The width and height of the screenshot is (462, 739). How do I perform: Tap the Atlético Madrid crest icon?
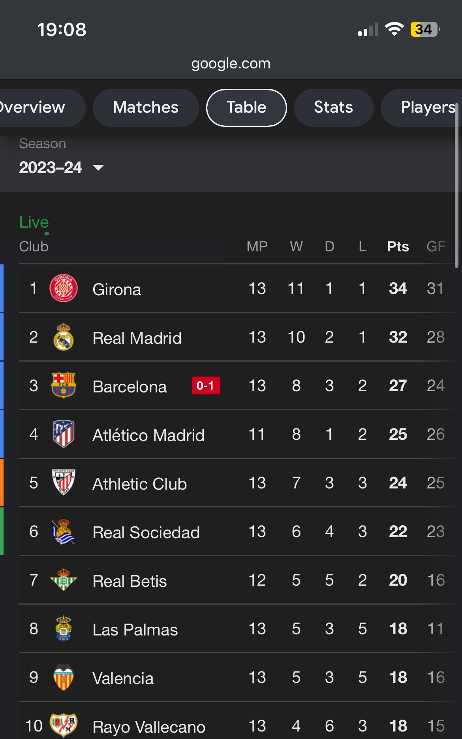[63, 434]
